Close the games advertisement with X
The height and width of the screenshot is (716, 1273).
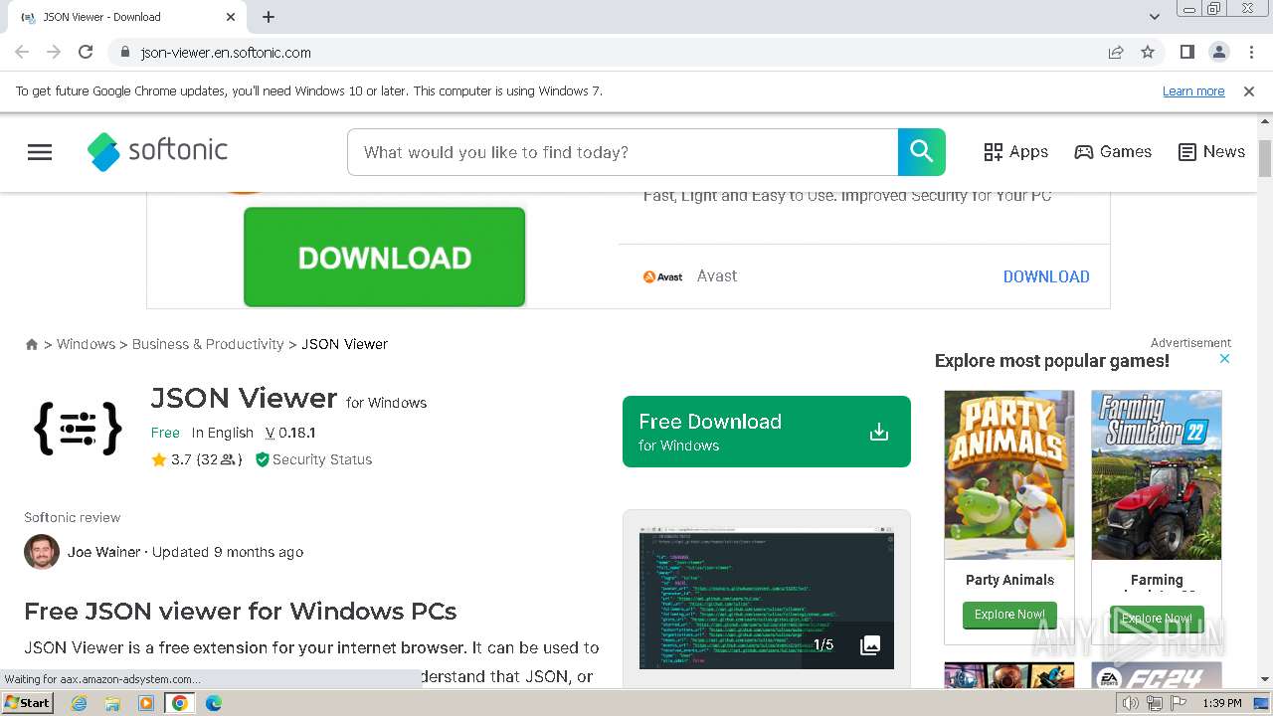tap(1225, 358)
